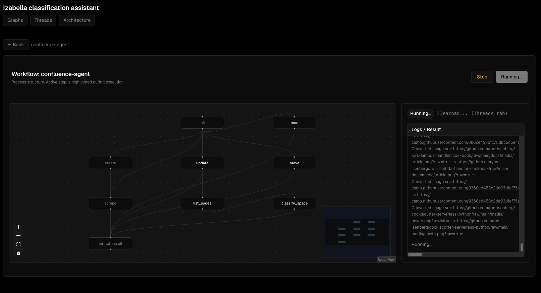Image resolution: width=541 pixels, height=293 pixels.
Task: Open the Architecture tab
Action: click(77, 20)
